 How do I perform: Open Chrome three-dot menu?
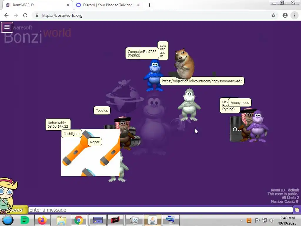pos(295,15)
